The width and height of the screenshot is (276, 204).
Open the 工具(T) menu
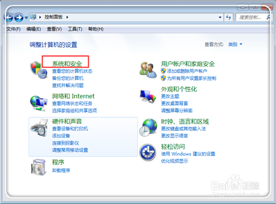[x=75, y=29]
